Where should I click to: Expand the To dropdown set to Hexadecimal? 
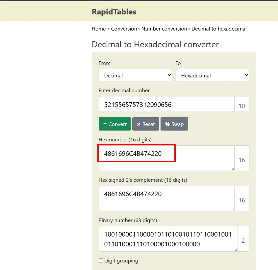213,75
